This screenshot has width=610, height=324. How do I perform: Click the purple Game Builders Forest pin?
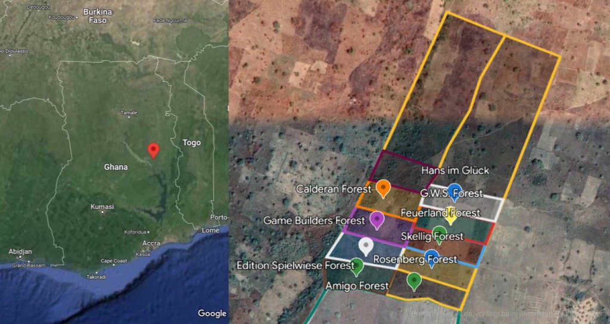[x=376, y=219]
